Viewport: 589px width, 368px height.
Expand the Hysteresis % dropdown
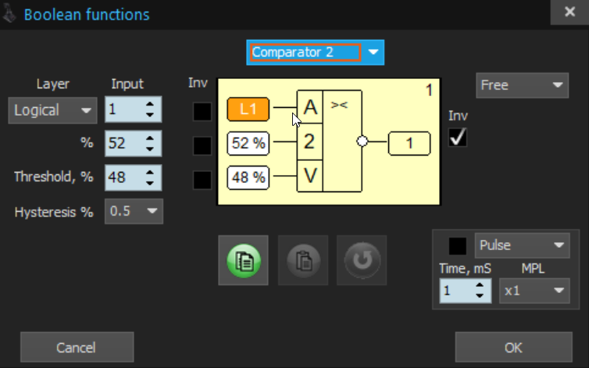pos(134,210)
